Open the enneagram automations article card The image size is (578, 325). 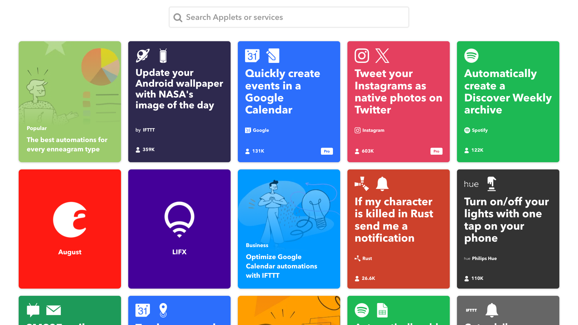pyautogui.click(x=70, y=102)
